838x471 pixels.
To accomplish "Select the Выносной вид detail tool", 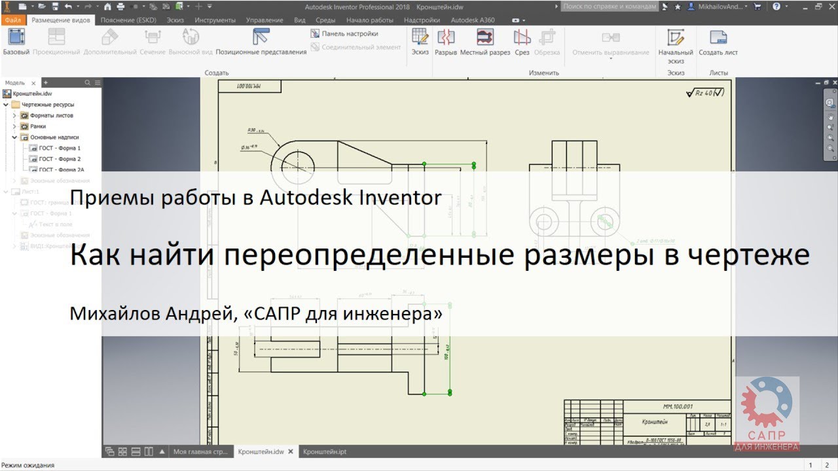I will coord(191,41).
